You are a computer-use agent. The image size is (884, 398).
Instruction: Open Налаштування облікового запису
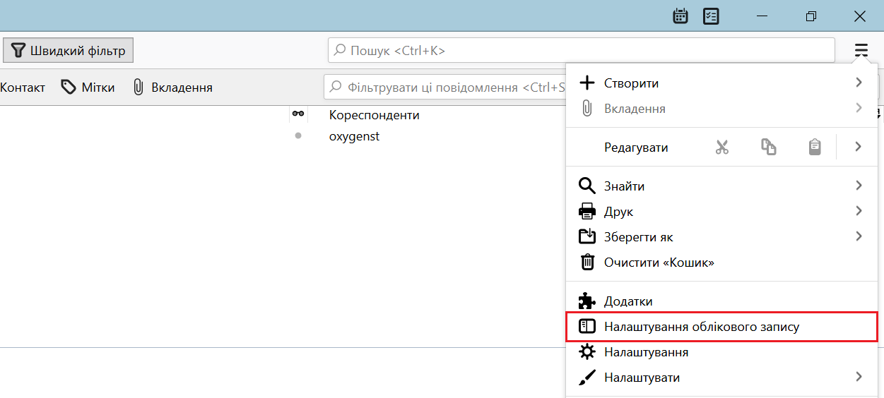click(701, 327)
